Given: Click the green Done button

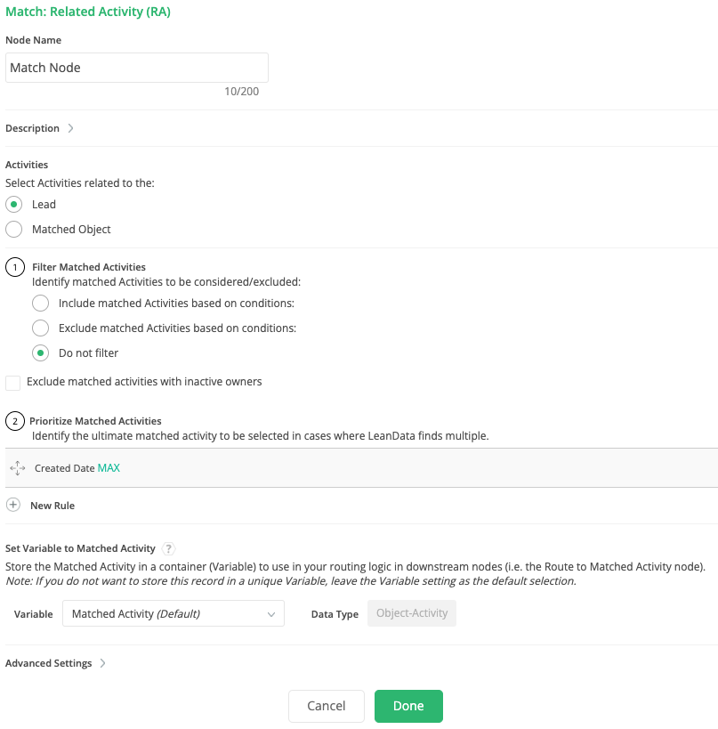Looking at the screenshot, I should point(408,706).
